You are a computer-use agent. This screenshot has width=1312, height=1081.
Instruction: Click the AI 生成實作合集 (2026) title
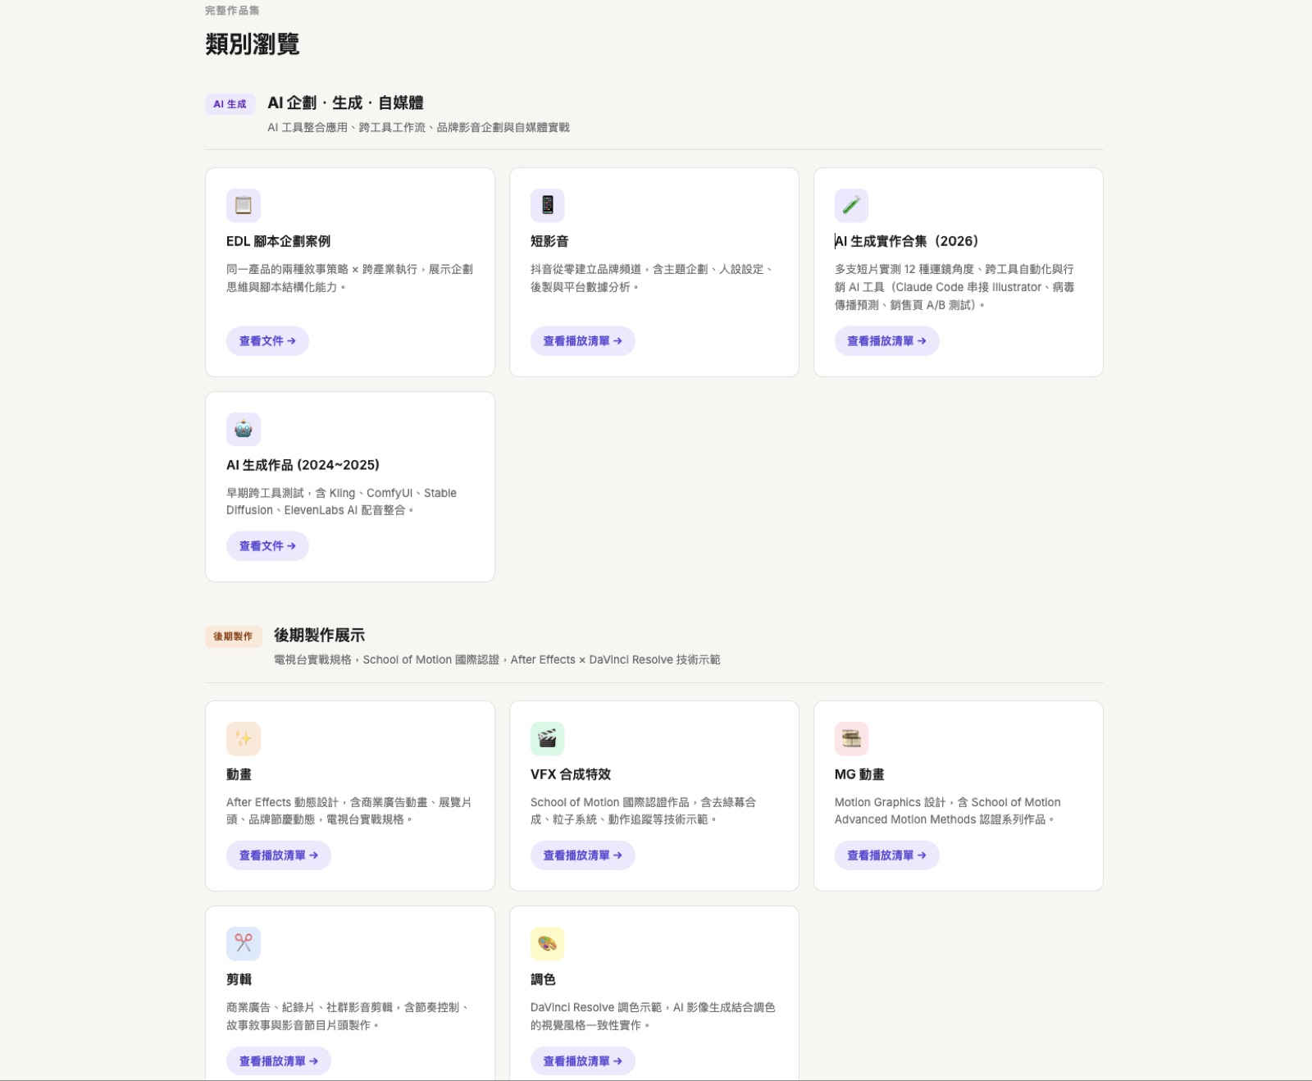pyautogui.click(x=907, y=241)
